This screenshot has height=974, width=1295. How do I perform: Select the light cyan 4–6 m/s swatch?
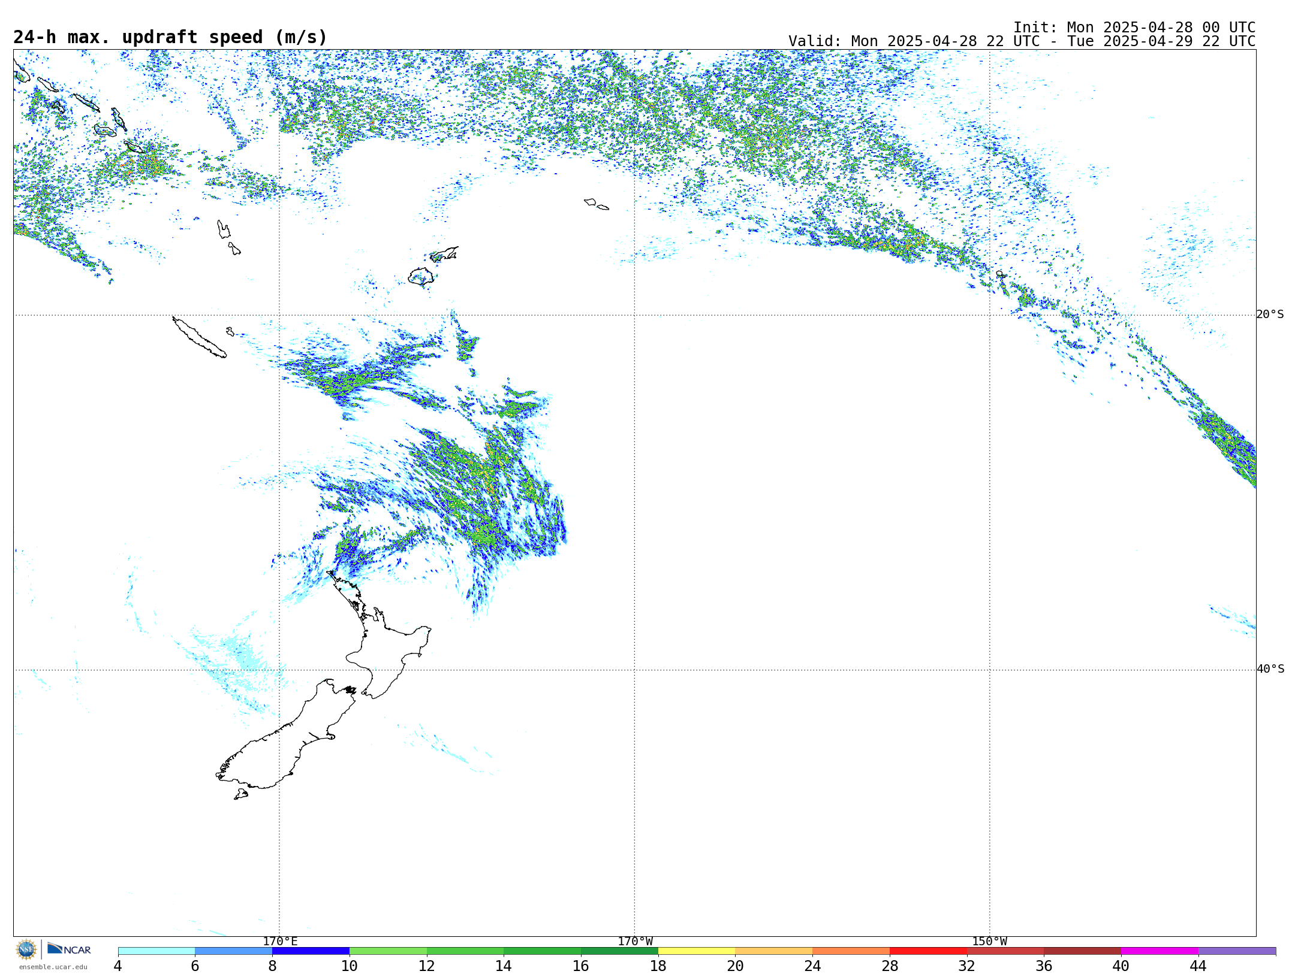tap(156, 951)
